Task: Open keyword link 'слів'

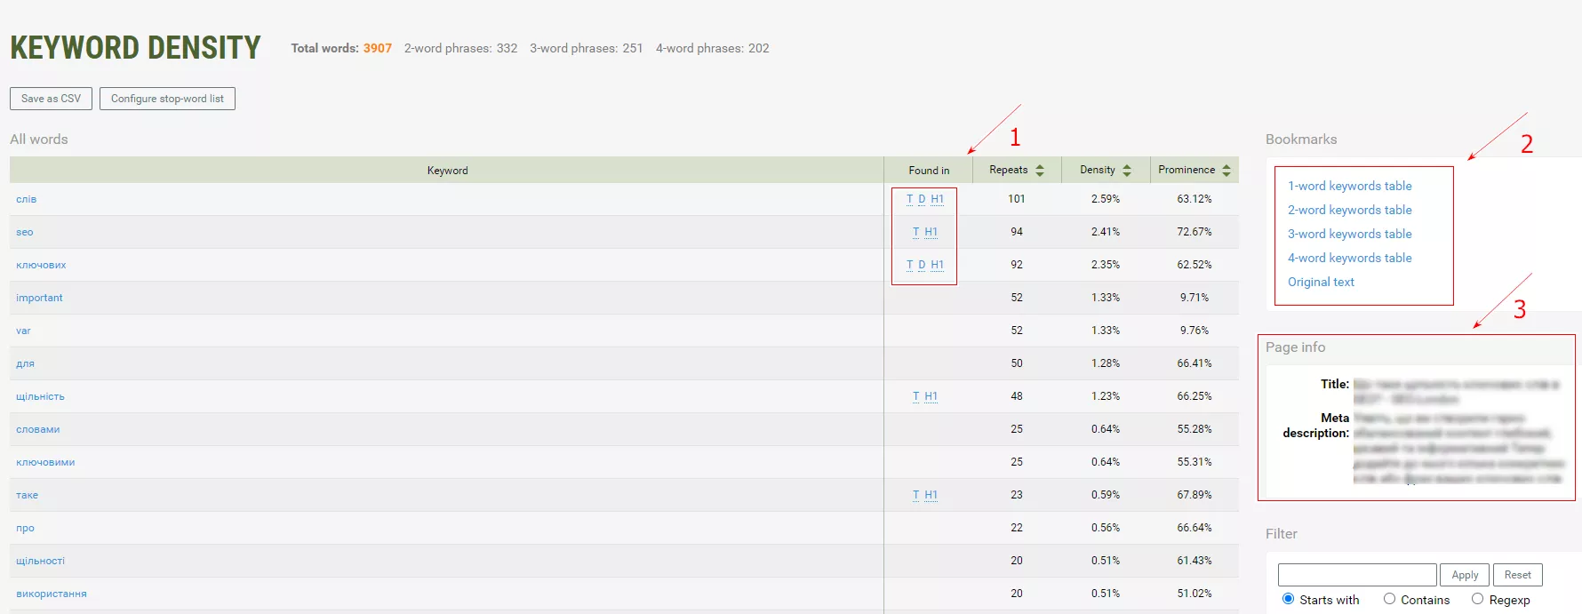Action: click(27, 199)
